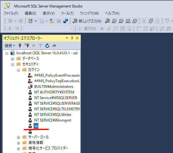Click the Object Explorer filter funnel icon

point(40,45)
